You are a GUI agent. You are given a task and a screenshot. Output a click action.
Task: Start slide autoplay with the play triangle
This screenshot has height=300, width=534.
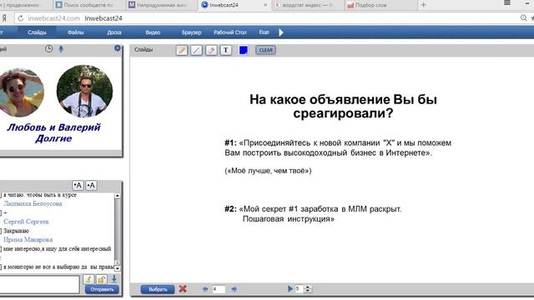(290, 288)
